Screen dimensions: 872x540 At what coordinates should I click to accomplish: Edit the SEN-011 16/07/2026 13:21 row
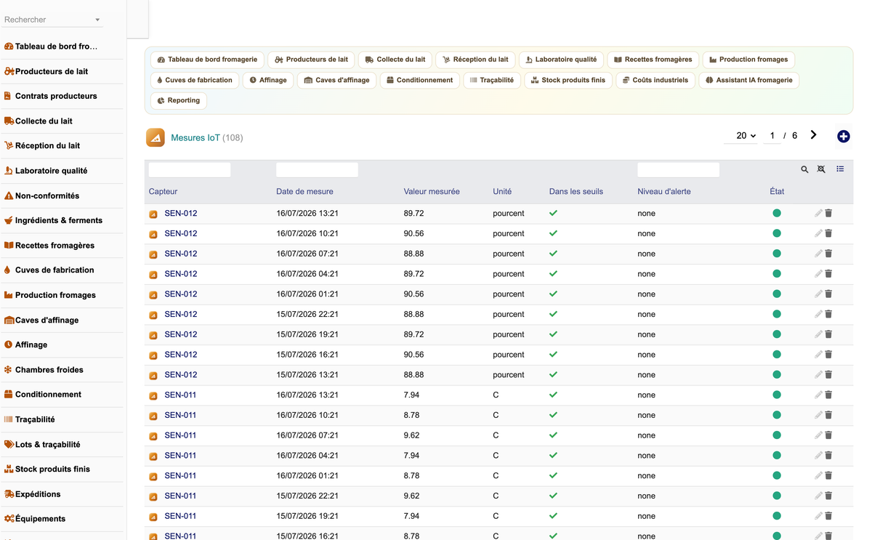click(x=818, y=395)
